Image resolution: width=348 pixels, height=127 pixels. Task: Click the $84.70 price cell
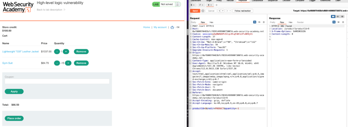click(45, 63)
